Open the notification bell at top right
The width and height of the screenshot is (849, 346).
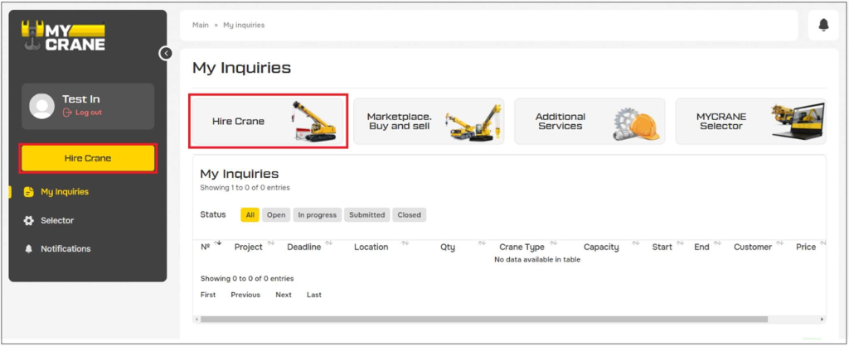coord(823,25)
